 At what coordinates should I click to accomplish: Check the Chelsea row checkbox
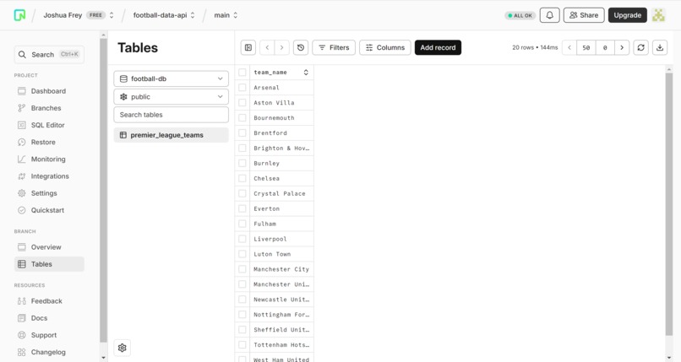[x=242, y=179]
